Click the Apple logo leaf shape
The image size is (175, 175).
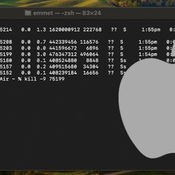[x=173, y=49]
